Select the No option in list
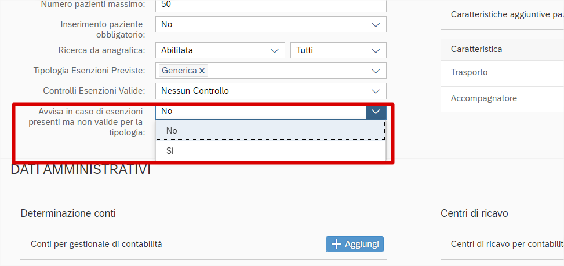The width and height of the screenshot is (564, 266). point(270,131)
